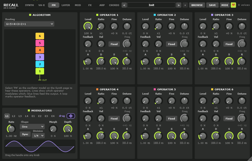Screen dimensions: 252x161
Task: Open the CHORDS tab
Action: (114, 5)
